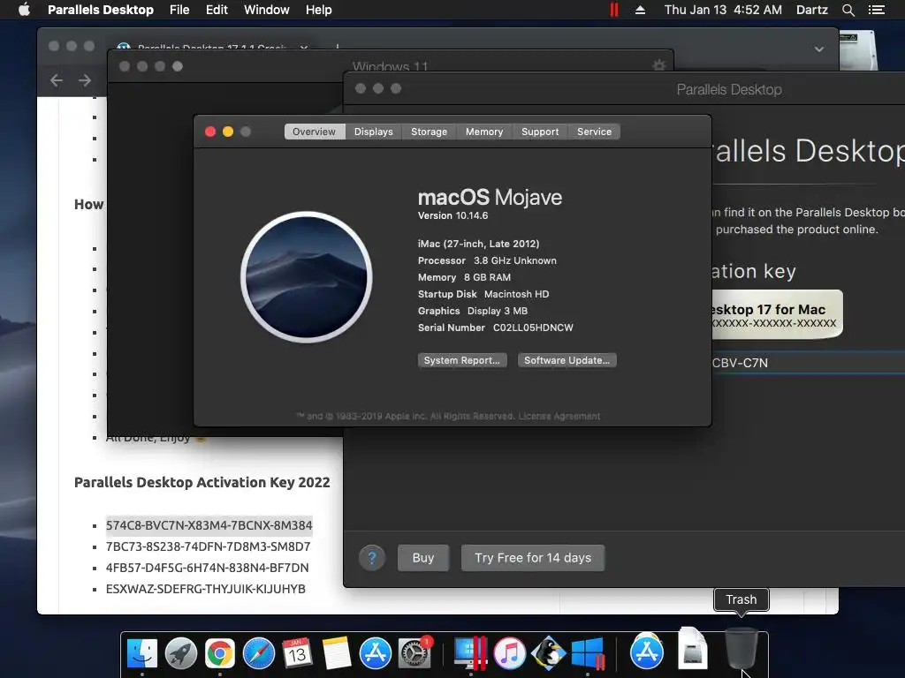Open Calendar icon showing 13
The image size is (905, 678).
click(x=297, y=653)
